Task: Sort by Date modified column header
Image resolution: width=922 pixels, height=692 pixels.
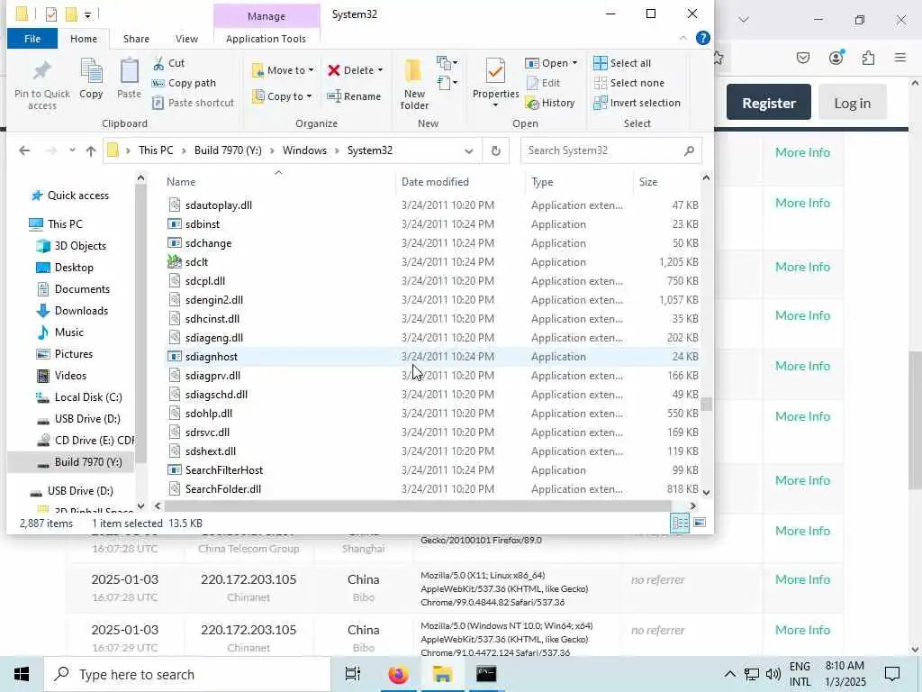Action: (460, 182)
